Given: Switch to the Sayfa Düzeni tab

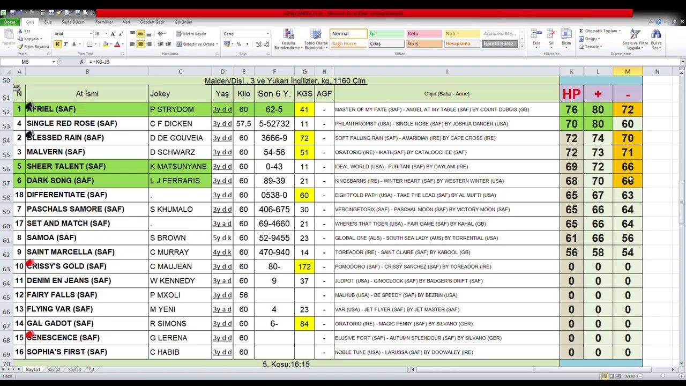Looking at the screenshot, I should coord(73,22).
